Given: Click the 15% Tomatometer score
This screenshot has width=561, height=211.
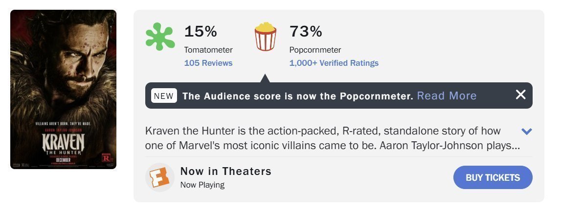Looking at the screenshot, I should pos(201,31).
